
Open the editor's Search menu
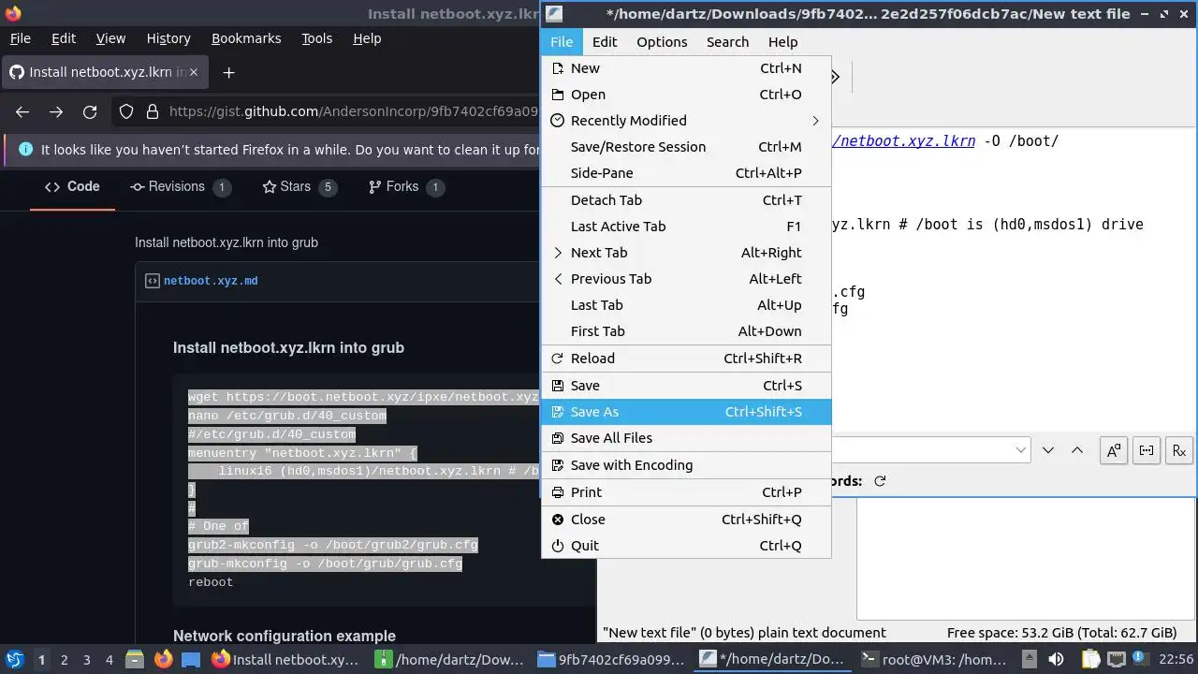727,42
